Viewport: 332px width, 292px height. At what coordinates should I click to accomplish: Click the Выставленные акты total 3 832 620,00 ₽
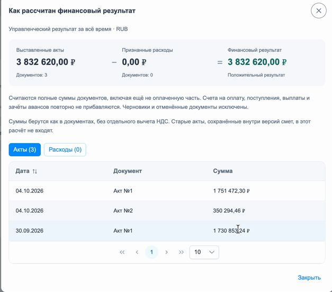tap(46, 62)
